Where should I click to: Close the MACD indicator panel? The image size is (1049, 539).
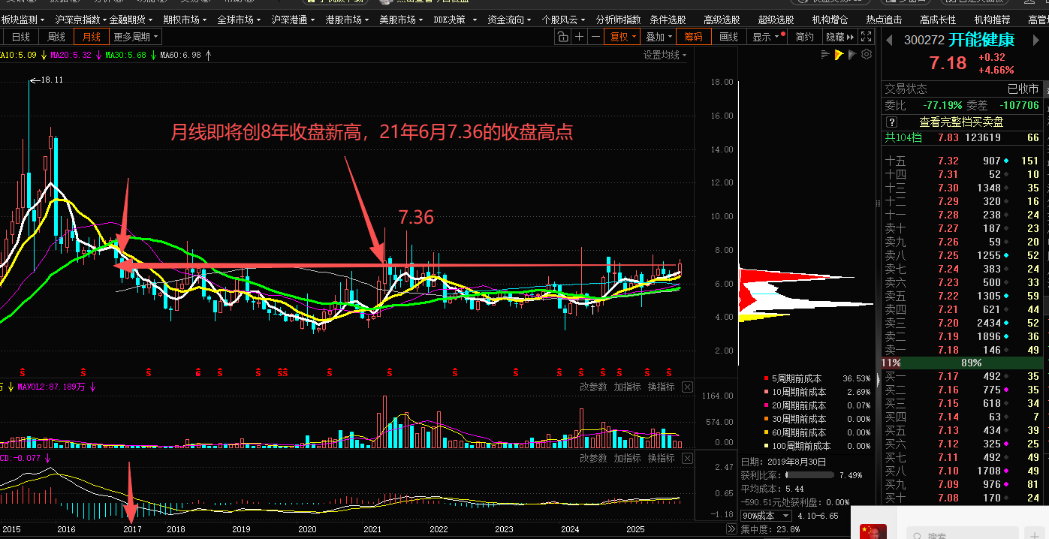[x=687, y=458]
